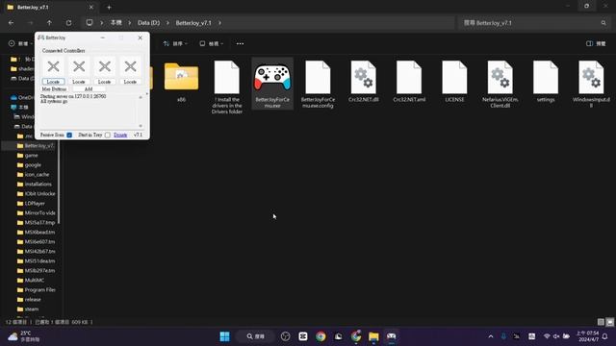Switch to large icons view in the status bar
Screen dimensions: 616x346
[609, 322]
